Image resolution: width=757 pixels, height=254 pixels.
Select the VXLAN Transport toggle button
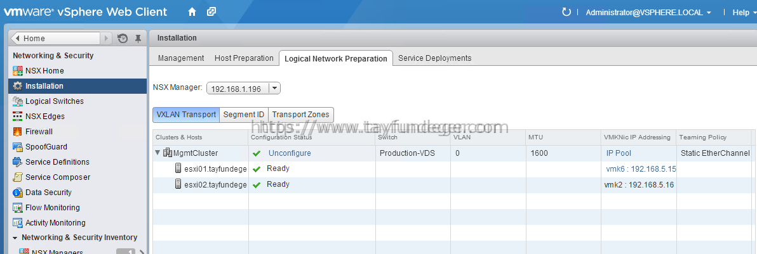coord(186,115)
